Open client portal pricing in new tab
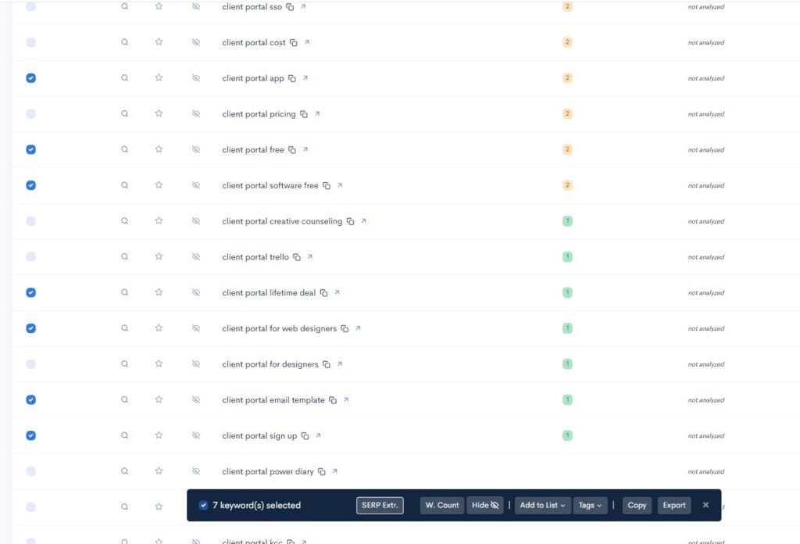800x544 pixels. click(317, 114)
